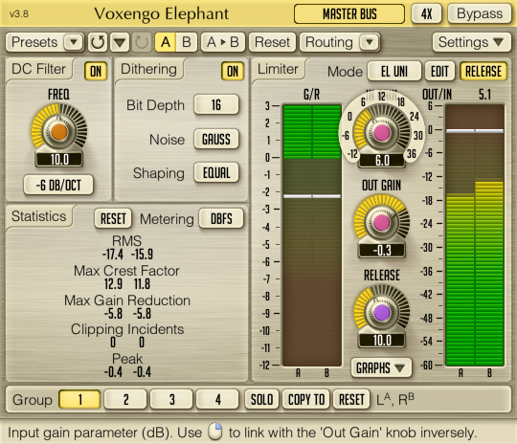Click the DC Filter FREQ knob
Image resolution: width=517 pixels, height=444 pixels.
tap(59, 131)
